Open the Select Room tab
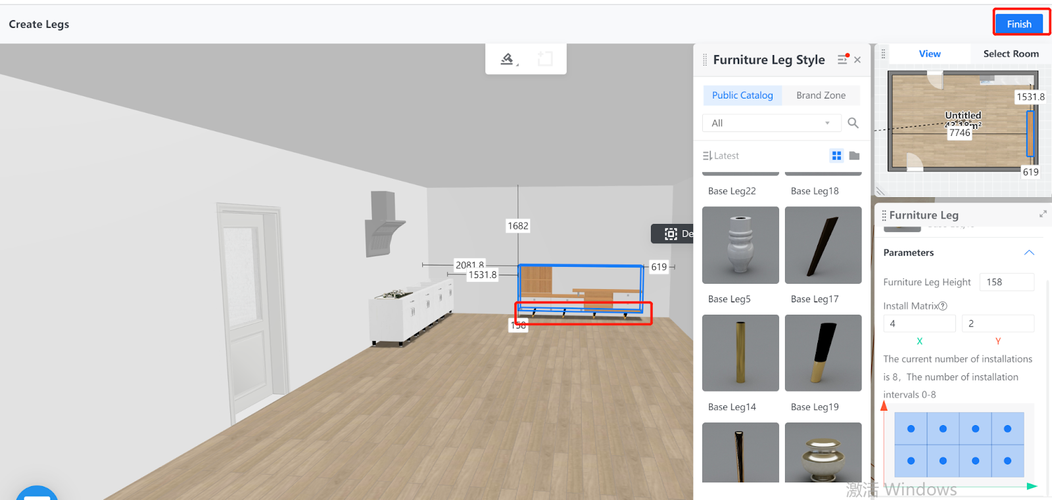 tap(1011, 54)
